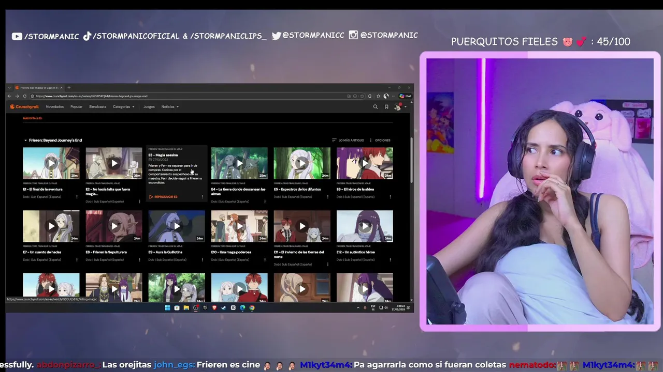Open E12 – Un auténtico héroe title
The height and width of the screenshot is (372, 663).
(355, 252)
